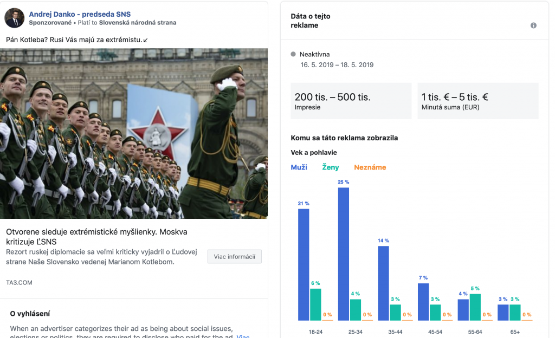
Task: Click the 18-24 age axis label
Action: point(315,331)
